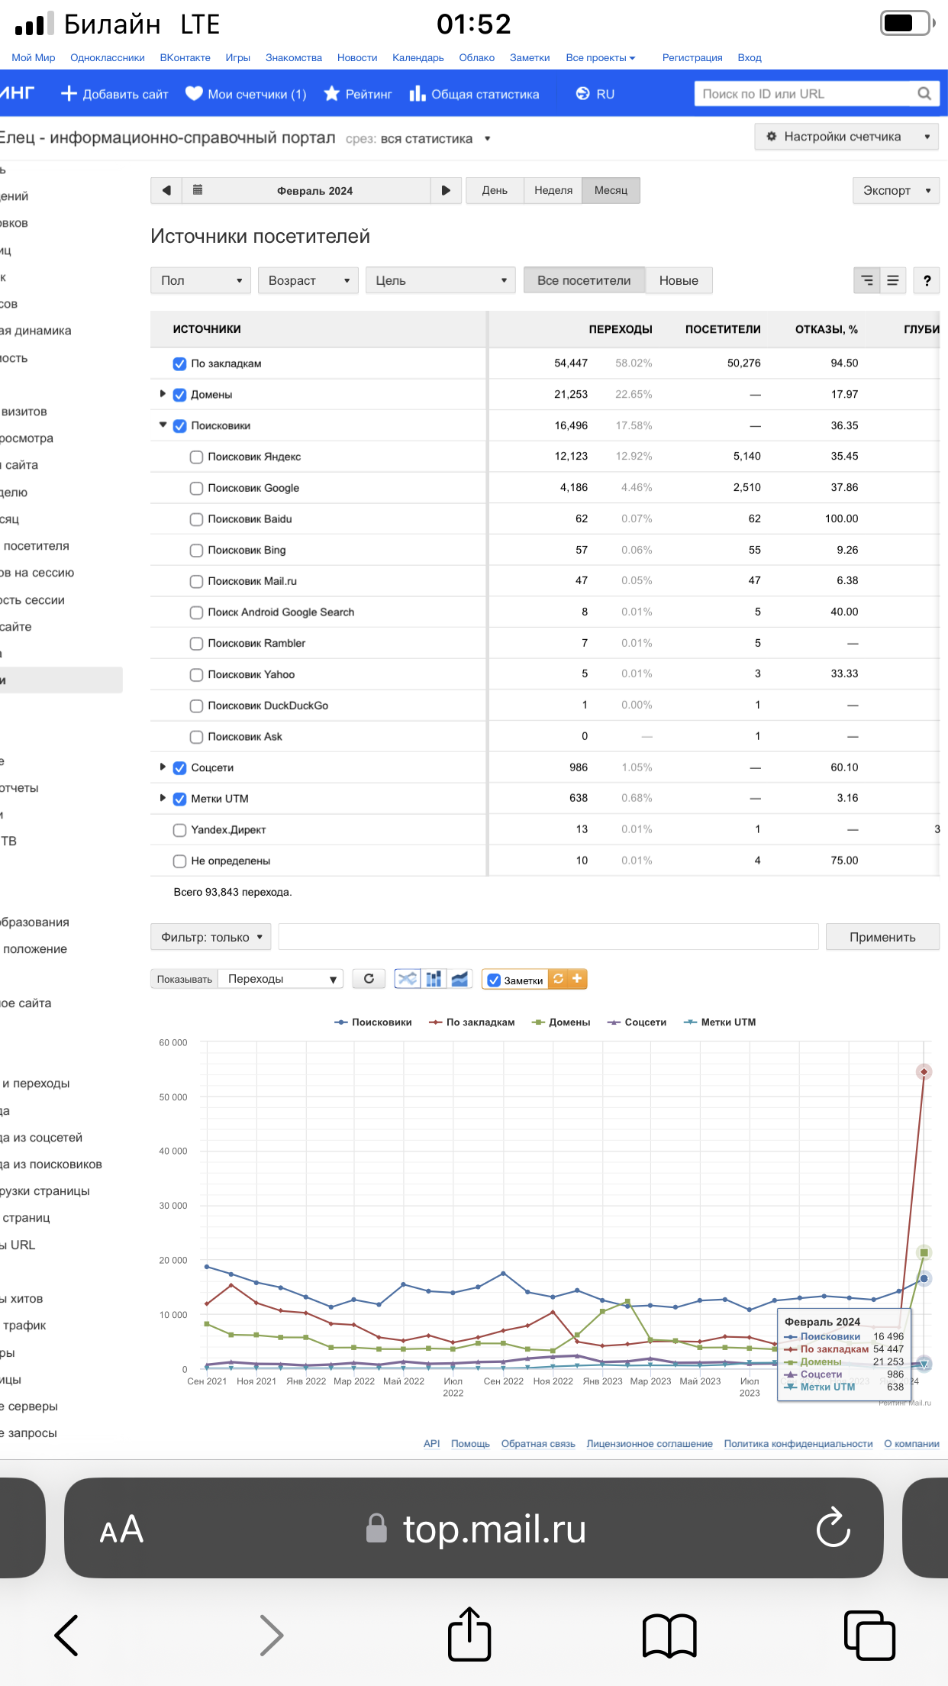Expand the Метки UTM row
This screenshot has width=948, height=1686.
(x=163, y=798)
